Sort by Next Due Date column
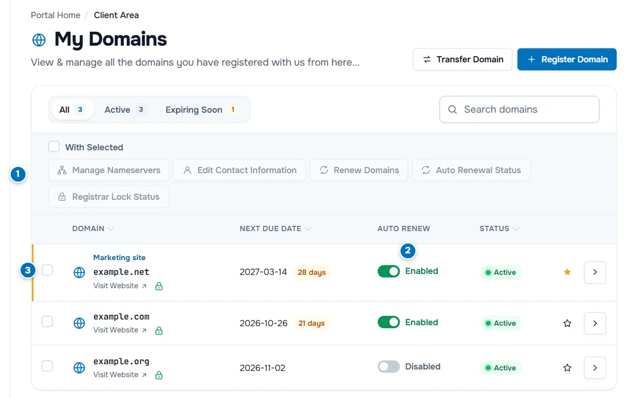This screenshot has height=398, width=624. [x=276, y=228]
